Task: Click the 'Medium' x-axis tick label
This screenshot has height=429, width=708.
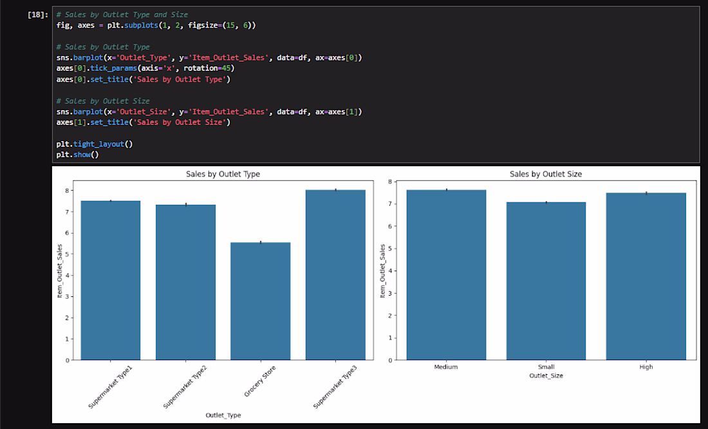Action: (446, 367)
